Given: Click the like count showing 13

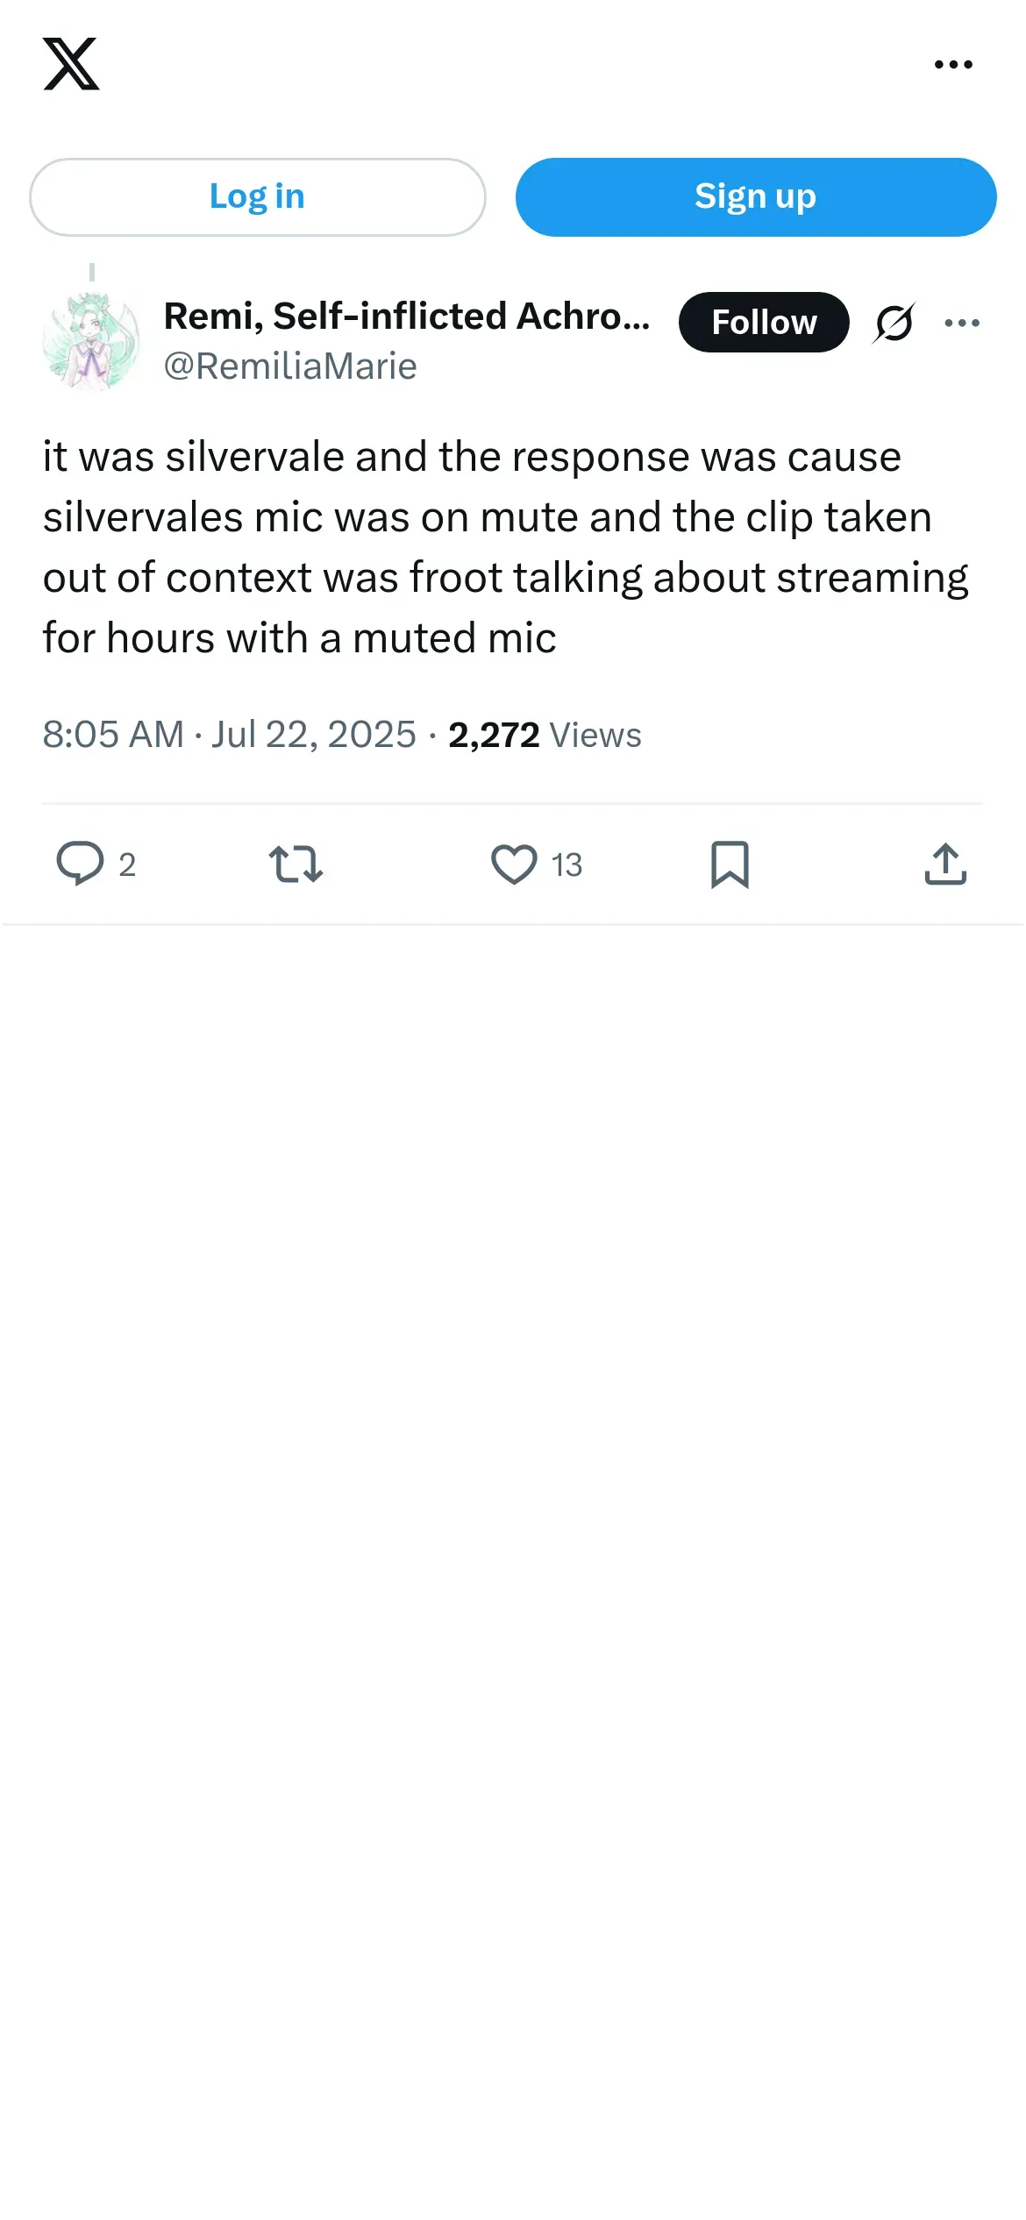Looking at the screenshot, I should pos(566,865).
